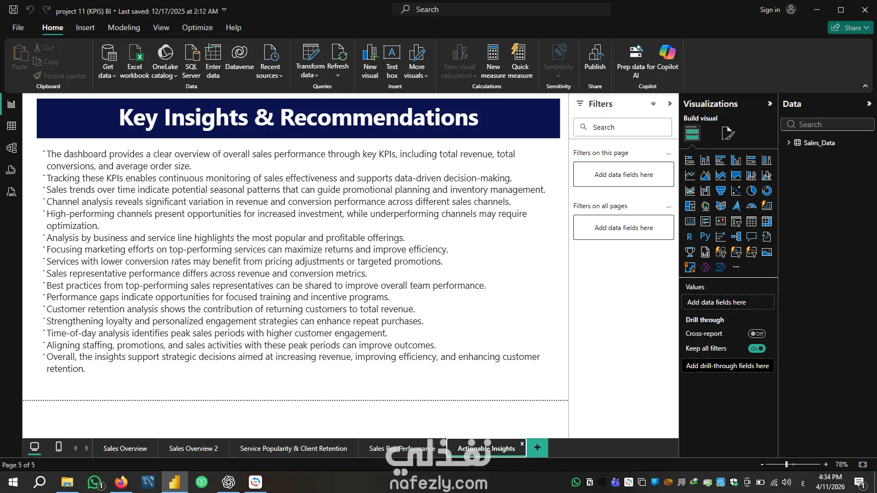Open Transform data editor
The width and height of the screenshot is (877, 493).
click(310, 61)
